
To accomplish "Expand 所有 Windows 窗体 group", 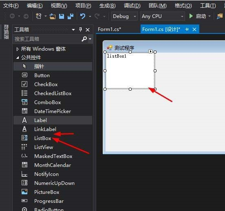I will click(18, 49).
